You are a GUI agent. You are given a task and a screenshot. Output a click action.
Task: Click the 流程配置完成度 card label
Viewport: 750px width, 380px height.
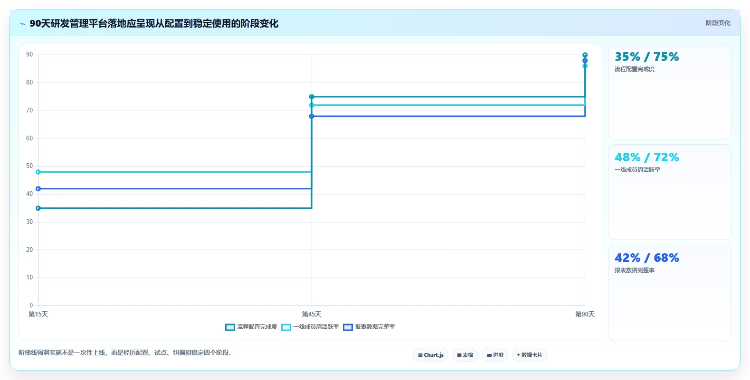(x=635, y=69)
